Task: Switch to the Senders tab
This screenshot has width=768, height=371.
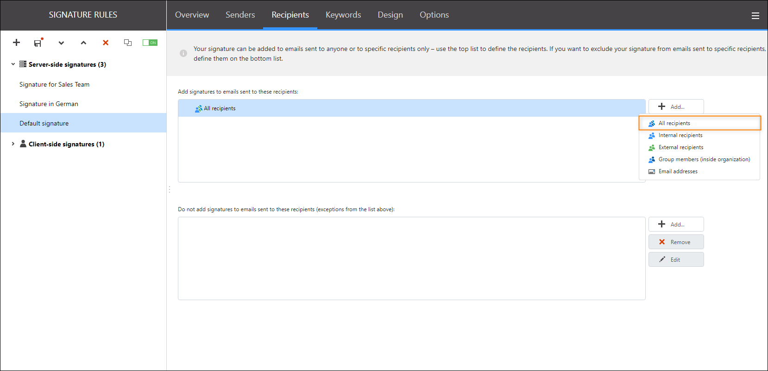Action: 240,15
